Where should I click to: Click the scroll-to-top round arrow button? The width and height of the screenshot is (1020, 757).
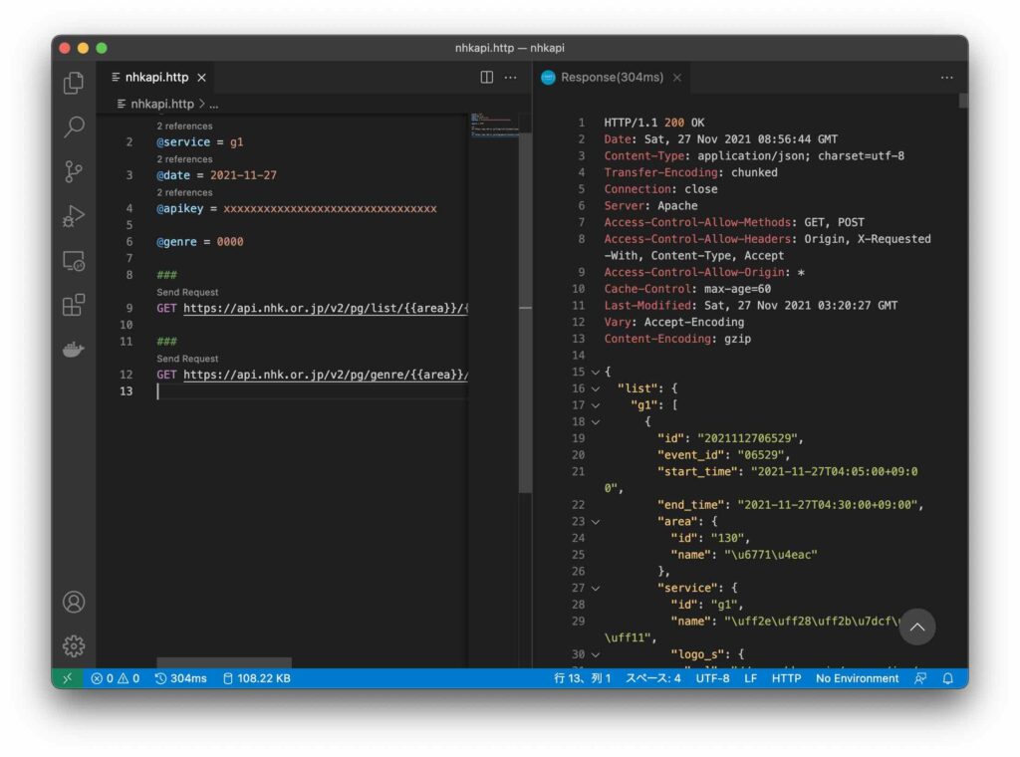point(917,627)
